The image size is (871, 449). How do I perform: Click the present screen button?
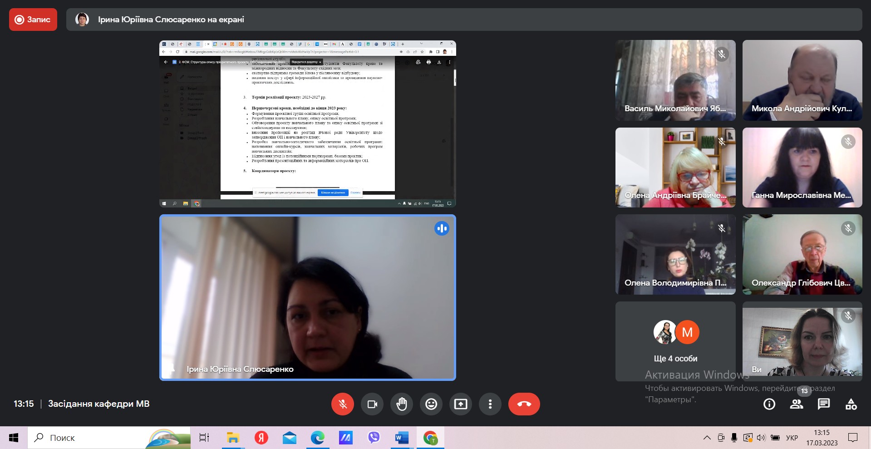click(x=461, y=404)
